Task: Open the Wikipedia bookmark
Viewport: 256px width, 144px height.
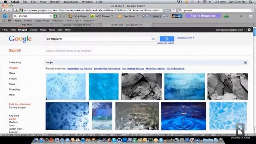Action: coord(58,21)
